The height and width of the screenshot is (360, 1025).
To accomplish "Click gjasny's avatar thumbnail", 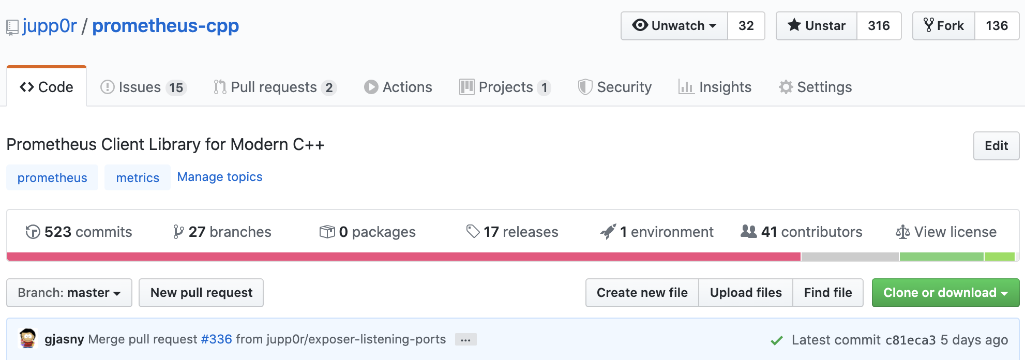I will 28,339.
